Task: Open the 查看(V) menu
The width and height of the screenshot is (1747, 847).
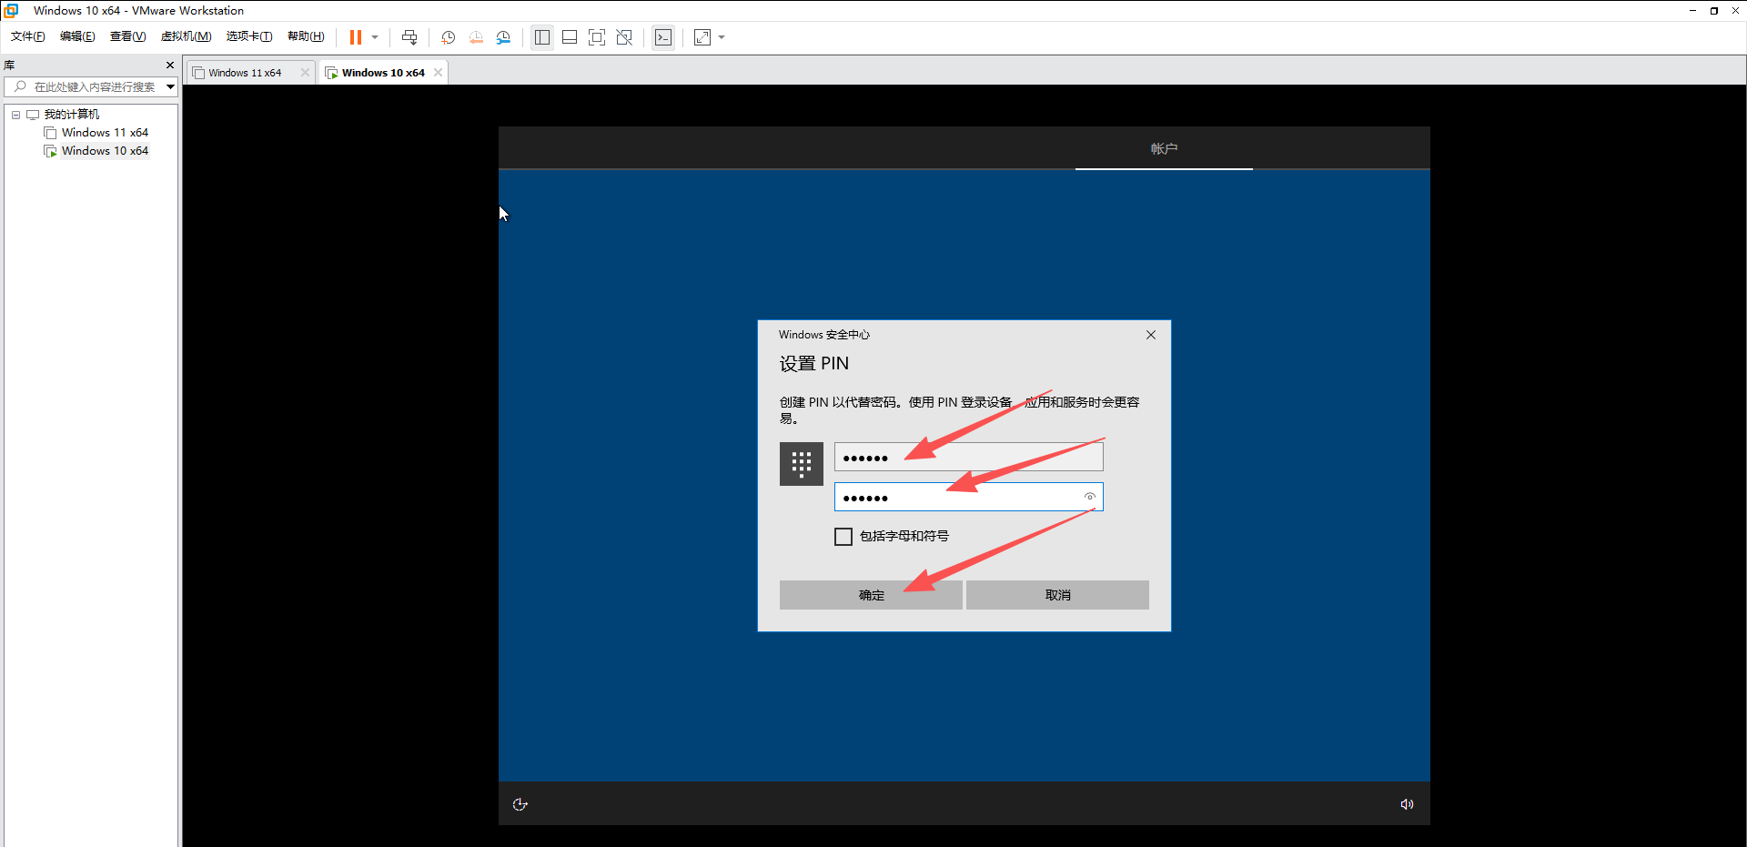Action: tap(127, 36)
